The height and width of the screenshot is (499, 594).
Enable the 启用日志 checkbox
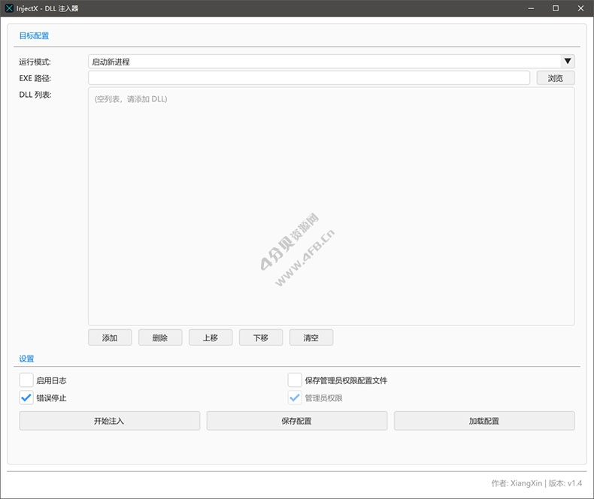tap(26, 380)
